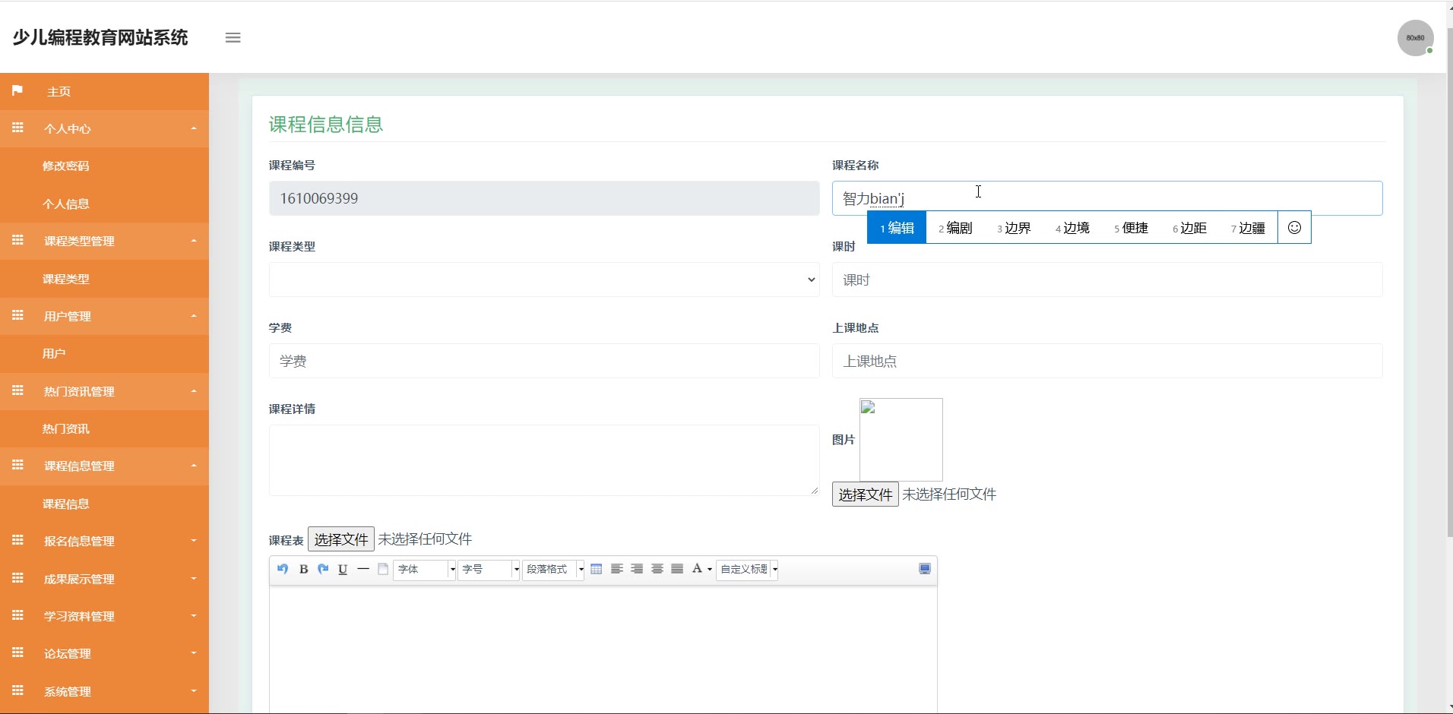The width and height of the screenshot is (1453, 714).
Task: Open the user avatar menu
Action: coord(1415,38)
